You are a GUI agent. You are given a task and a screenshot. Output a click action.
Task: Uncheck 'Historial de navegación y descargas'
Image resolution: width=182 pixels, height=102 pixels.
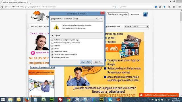click(52, 40)
